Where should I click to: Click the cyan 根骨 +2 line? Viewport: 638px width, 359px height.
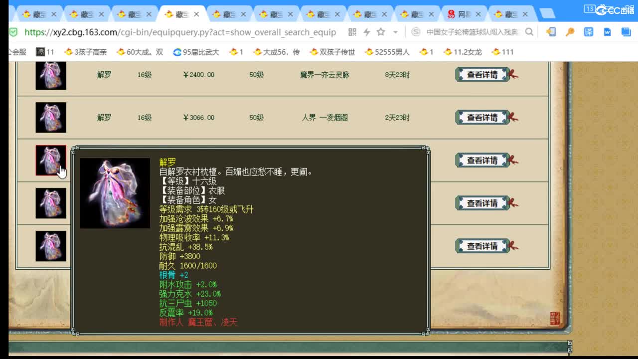(x=173, y=275)
